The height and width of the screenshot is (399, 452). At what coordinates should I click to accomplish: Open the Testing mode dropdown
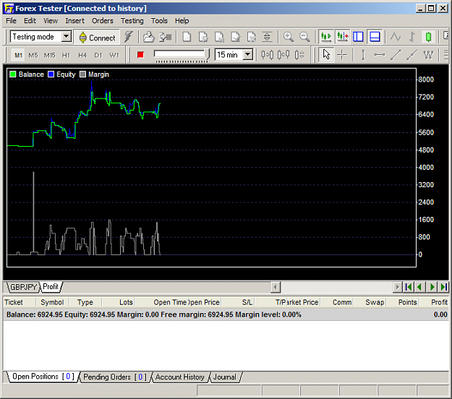coord(66,37)
